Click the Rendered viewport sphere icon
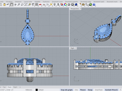This screenshot has width=122, height=91. coord(72,5)
